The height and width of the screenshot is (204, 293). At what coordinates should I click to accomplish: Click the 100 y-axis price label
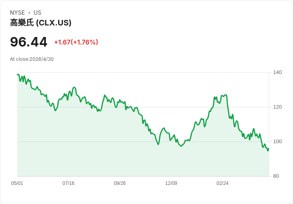point(277,142)
